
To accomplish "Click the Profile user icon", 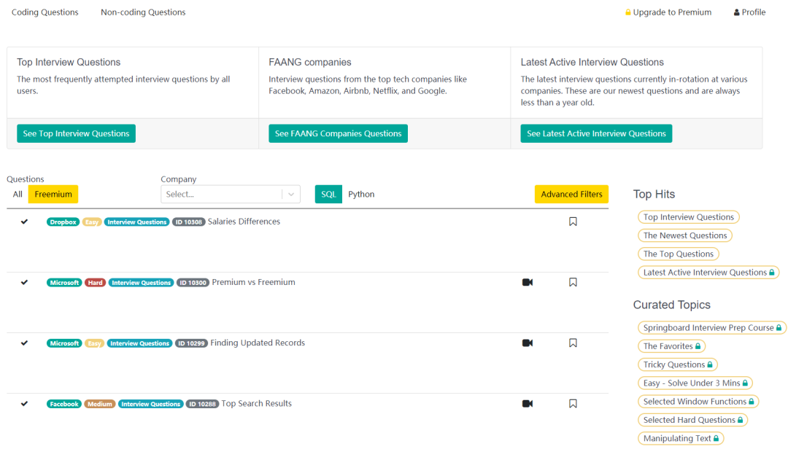I will point(737,12).
